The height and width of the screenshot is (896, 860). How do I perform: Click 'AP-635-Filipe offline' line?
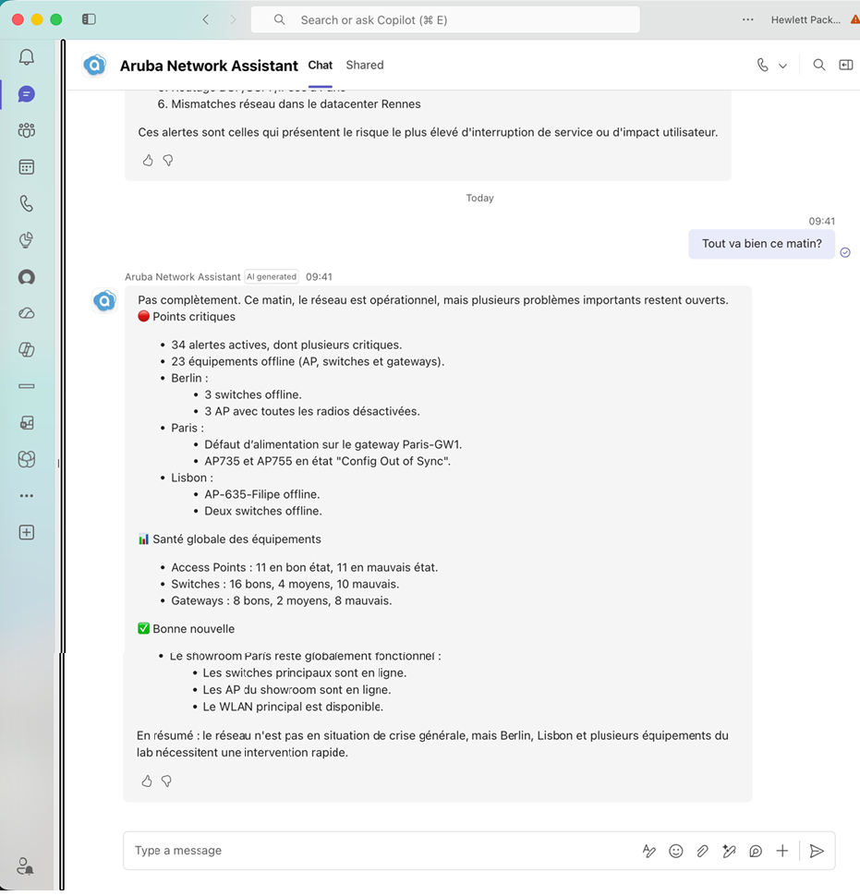(262, 494)
